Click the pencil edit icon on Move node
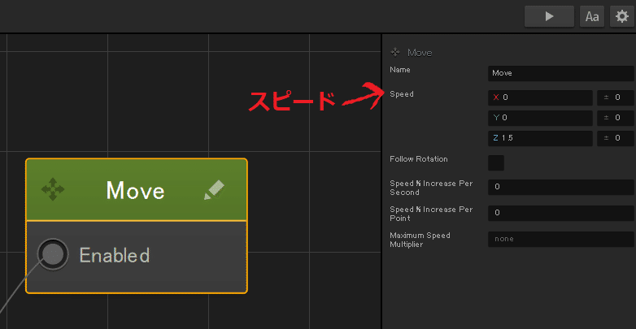636x329 pixels. [214, 190]
